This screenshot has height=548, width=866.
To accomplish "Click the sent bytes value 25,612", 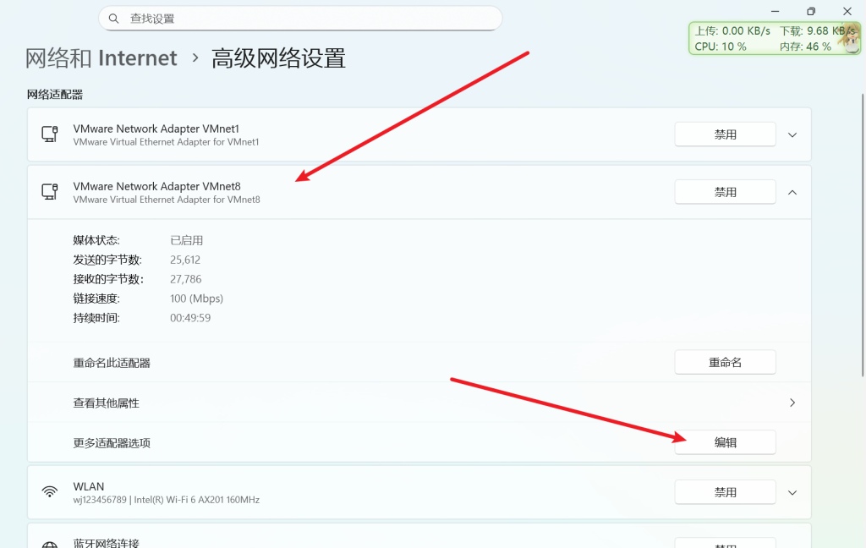I will click(185, 260).
